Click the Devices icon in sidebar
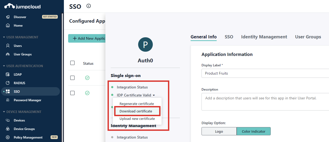Screen dimensions: 329x142 pos(8,120)
